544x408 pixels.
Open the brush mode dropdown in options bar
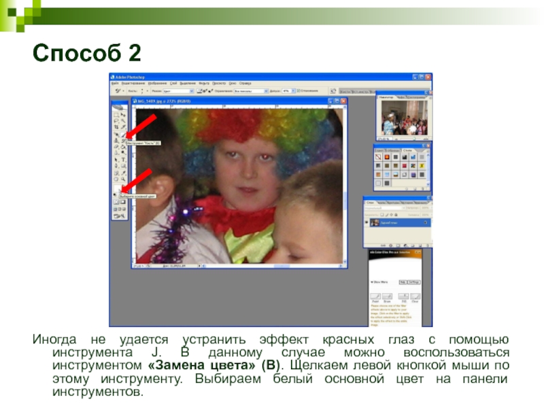[x=177, y=90]
